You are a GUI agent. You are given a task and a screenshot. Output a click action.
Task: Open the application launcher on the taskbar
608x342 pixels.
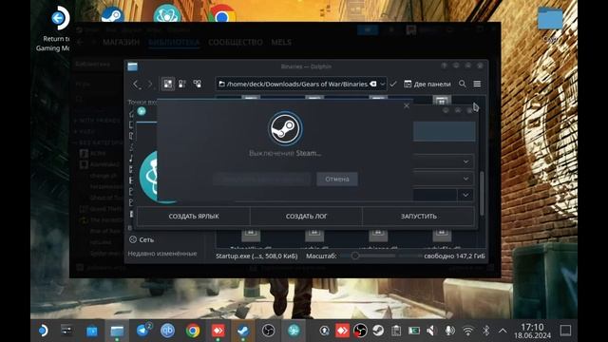click(x=43, y=331)
